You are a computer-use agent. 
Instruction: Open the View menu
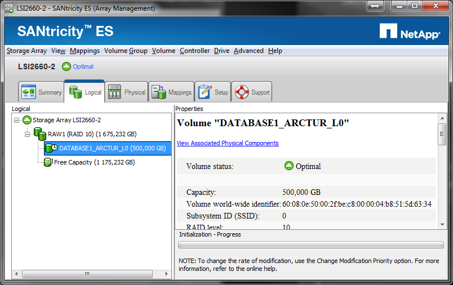pyautogui.click(x=59, y=51)
